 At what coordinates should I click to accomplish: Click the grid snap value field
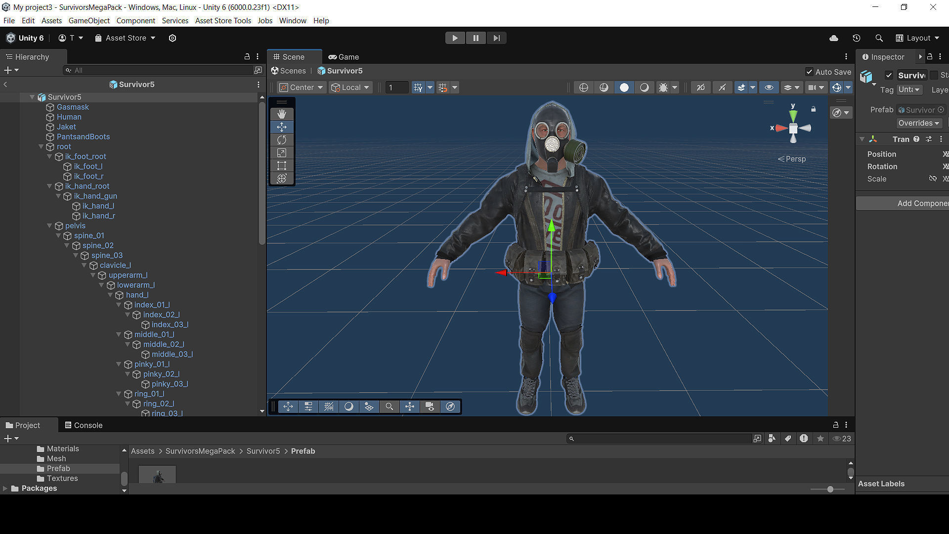396,88
